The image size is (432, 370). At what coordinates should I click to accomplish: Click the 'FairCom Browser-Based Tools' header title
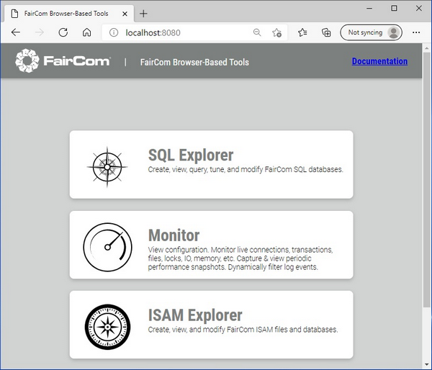coord(194,62)
